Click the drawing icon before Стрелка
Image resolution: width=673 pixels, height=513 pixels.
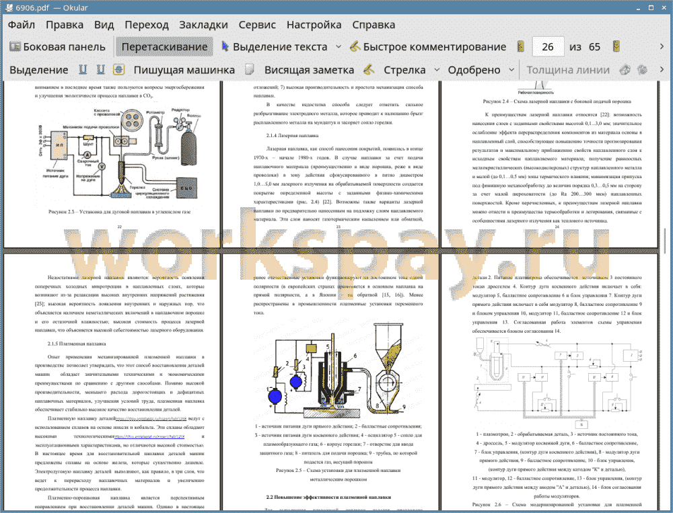click(369, 69)
